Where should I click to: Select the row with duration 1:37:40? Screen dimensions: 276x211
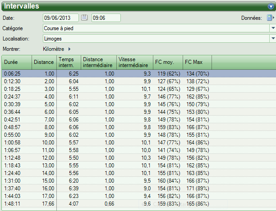[x=139, y=189]
